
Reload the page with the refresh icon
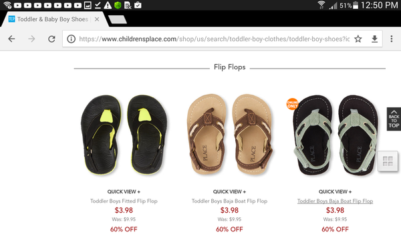(51, 39)
